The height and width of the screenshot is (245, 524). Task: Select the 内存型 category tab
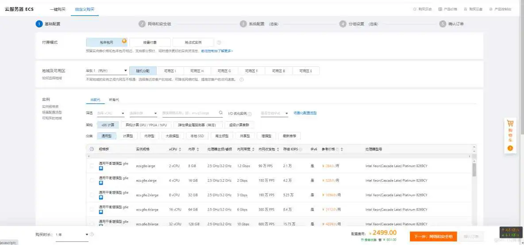[x=150, y=136]
